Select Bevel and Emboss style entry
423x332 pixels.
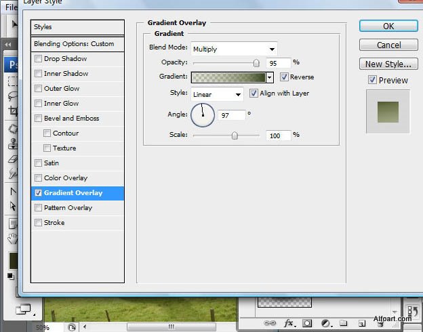(x=71, y=119)
